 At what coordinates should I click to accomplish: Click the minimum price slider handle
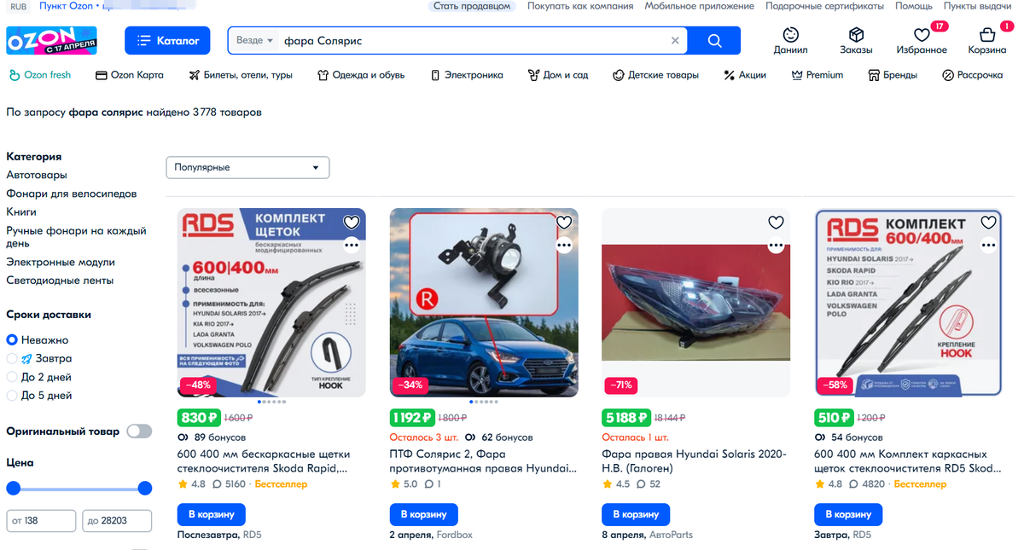click(13, 489)
